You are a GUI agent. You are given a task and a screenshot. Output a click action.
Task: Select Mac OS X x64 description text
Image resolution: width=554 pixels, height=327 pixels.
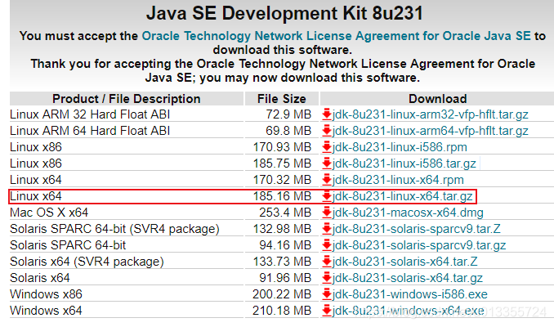49,213
